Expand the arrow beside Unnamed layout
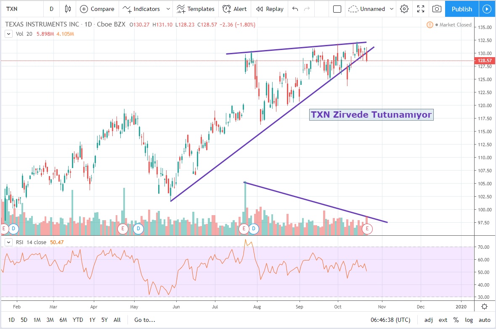 pos(392,9)
